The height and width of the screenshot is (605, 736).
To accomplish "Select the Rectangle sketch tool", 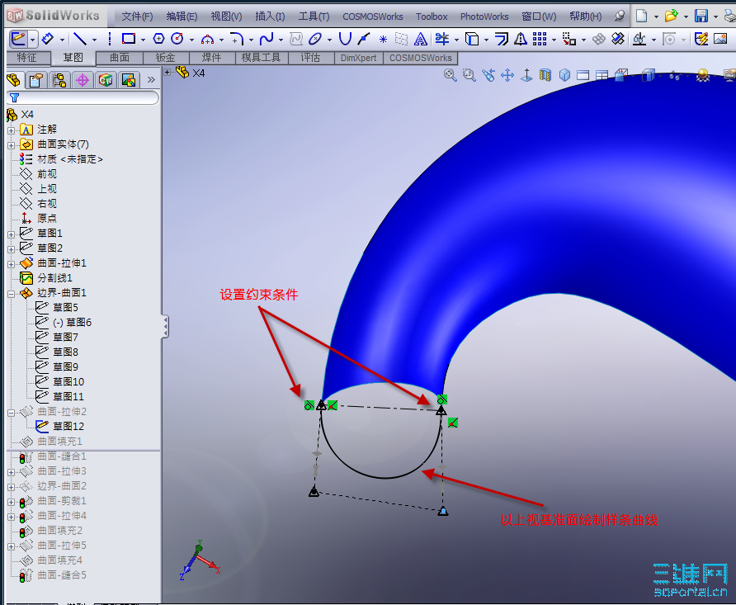I will pos(129,39).
